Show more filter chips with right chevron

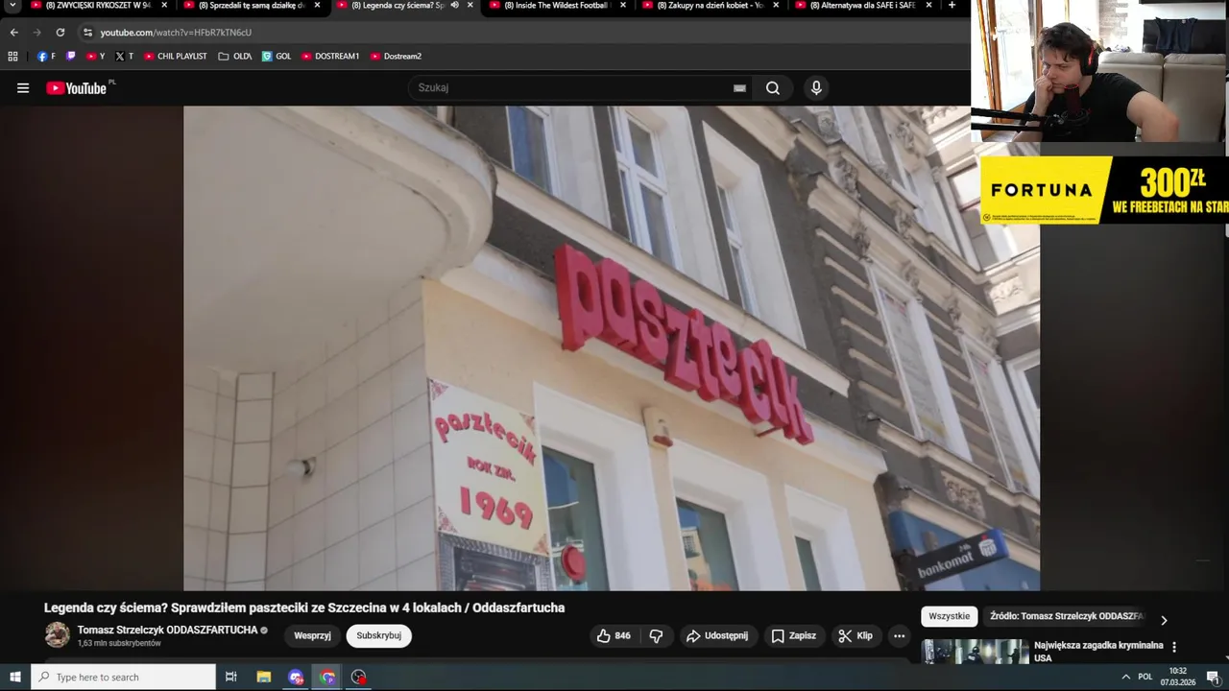coord(1164,620)
